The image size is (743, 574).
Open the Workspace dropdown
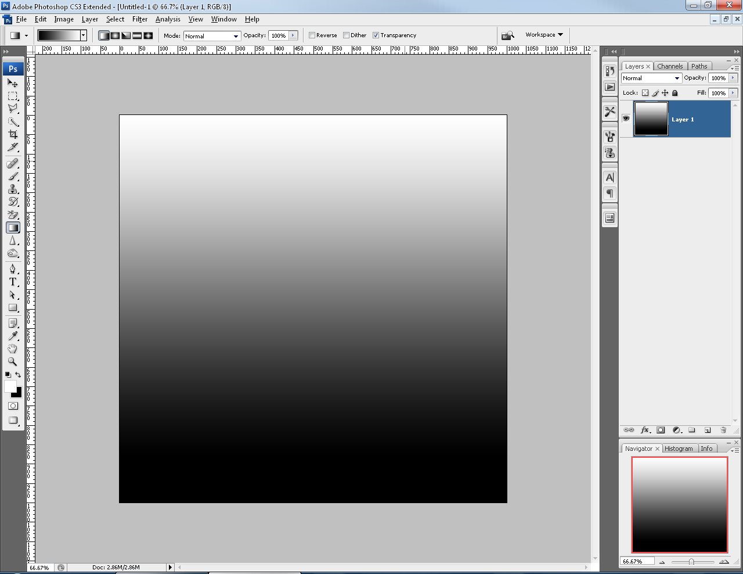click(x=544, y=35)
